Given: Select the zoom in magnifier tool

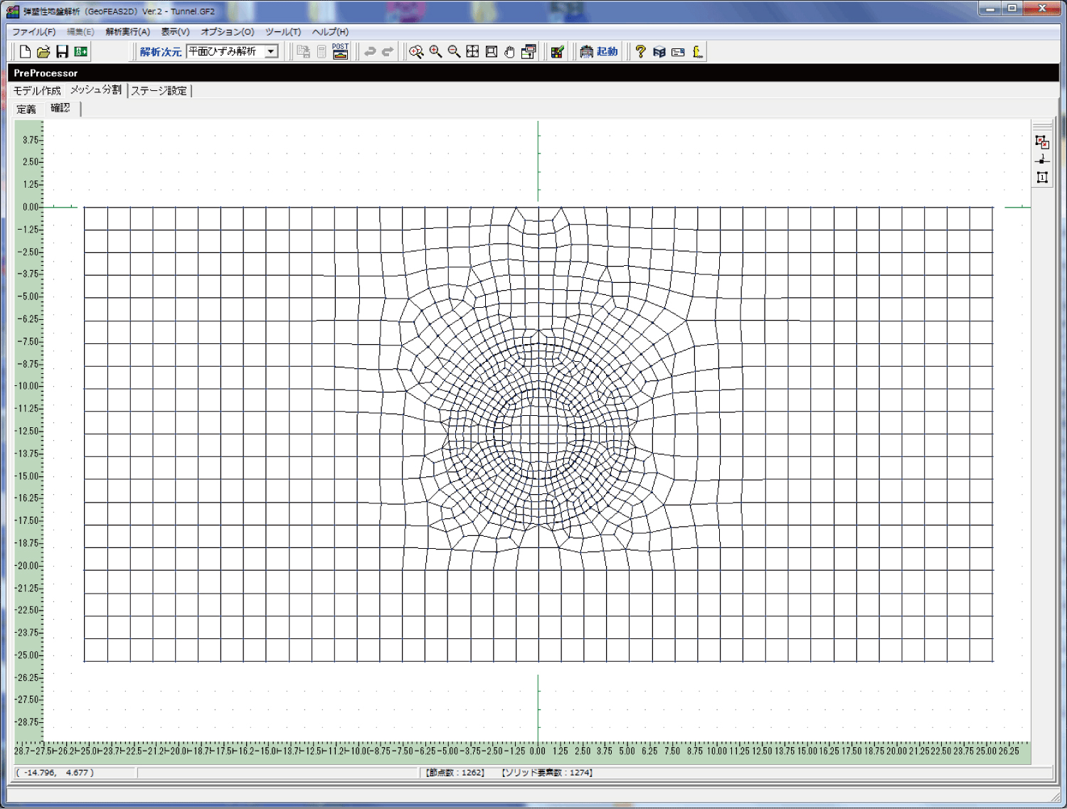Looking at the screenshot, I should (x=435, y=52).
